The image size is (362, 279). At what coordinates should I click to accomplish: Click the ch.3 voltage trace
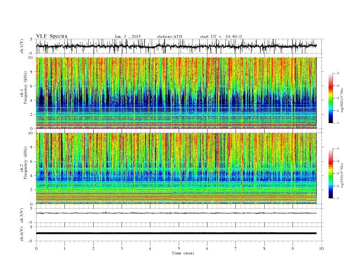(x=176, y=213)
